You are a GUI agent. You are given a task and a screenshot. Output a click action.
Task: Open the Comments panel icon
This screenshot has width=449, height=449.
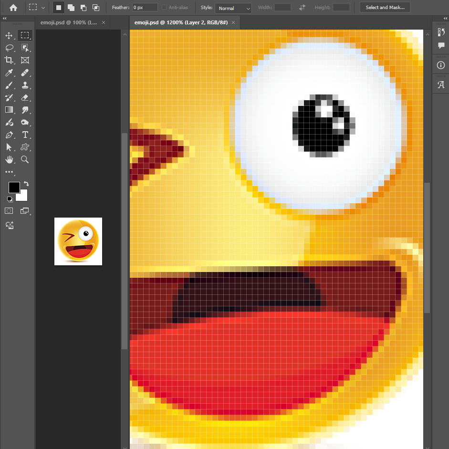pyautogui.click(x=441, y=45)
